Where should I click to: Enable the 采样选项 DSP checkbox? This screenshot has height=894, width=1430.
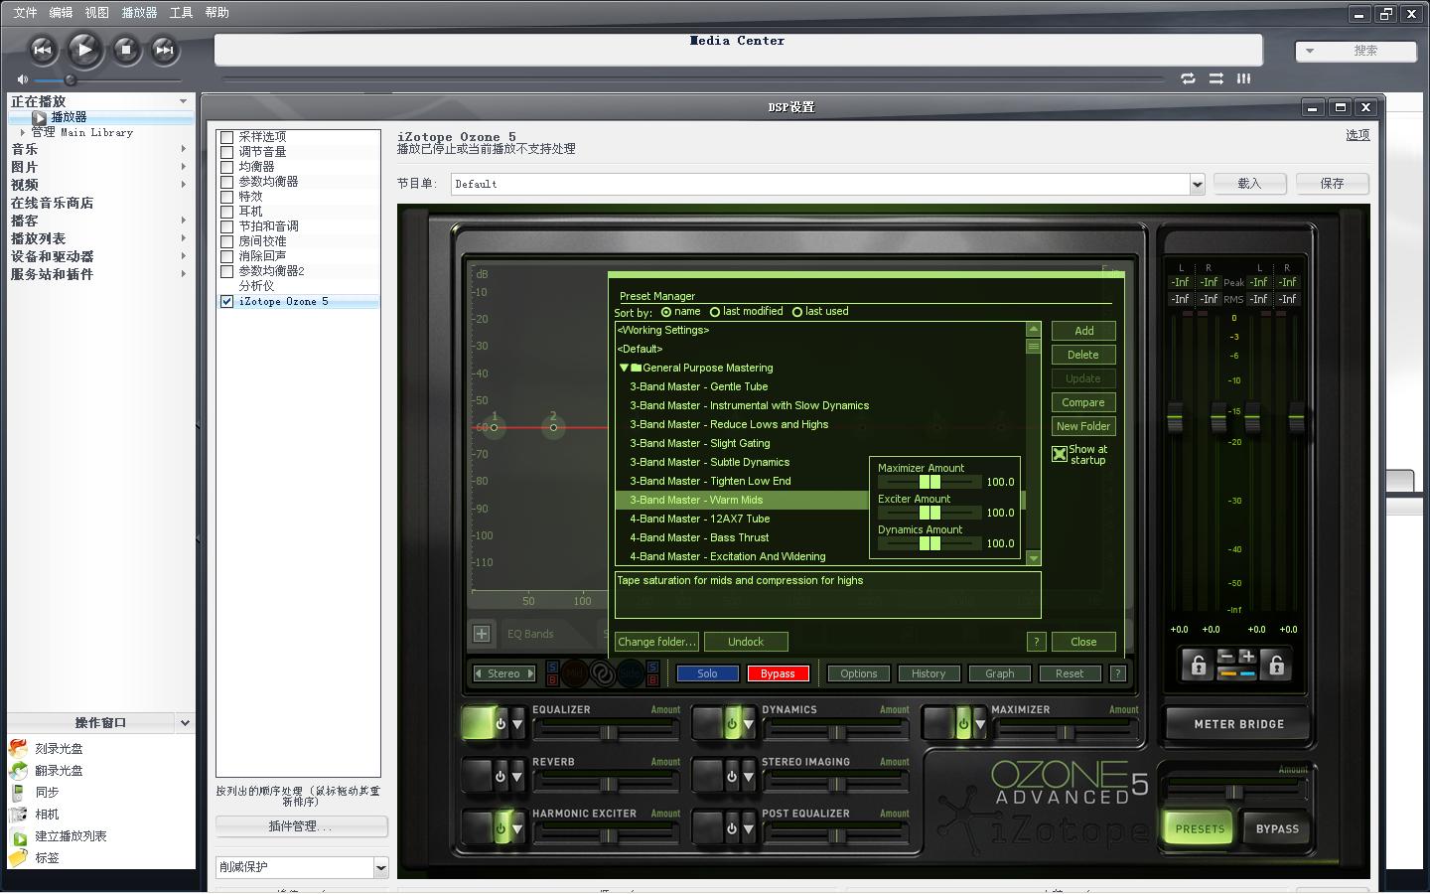tap(226, 137)
